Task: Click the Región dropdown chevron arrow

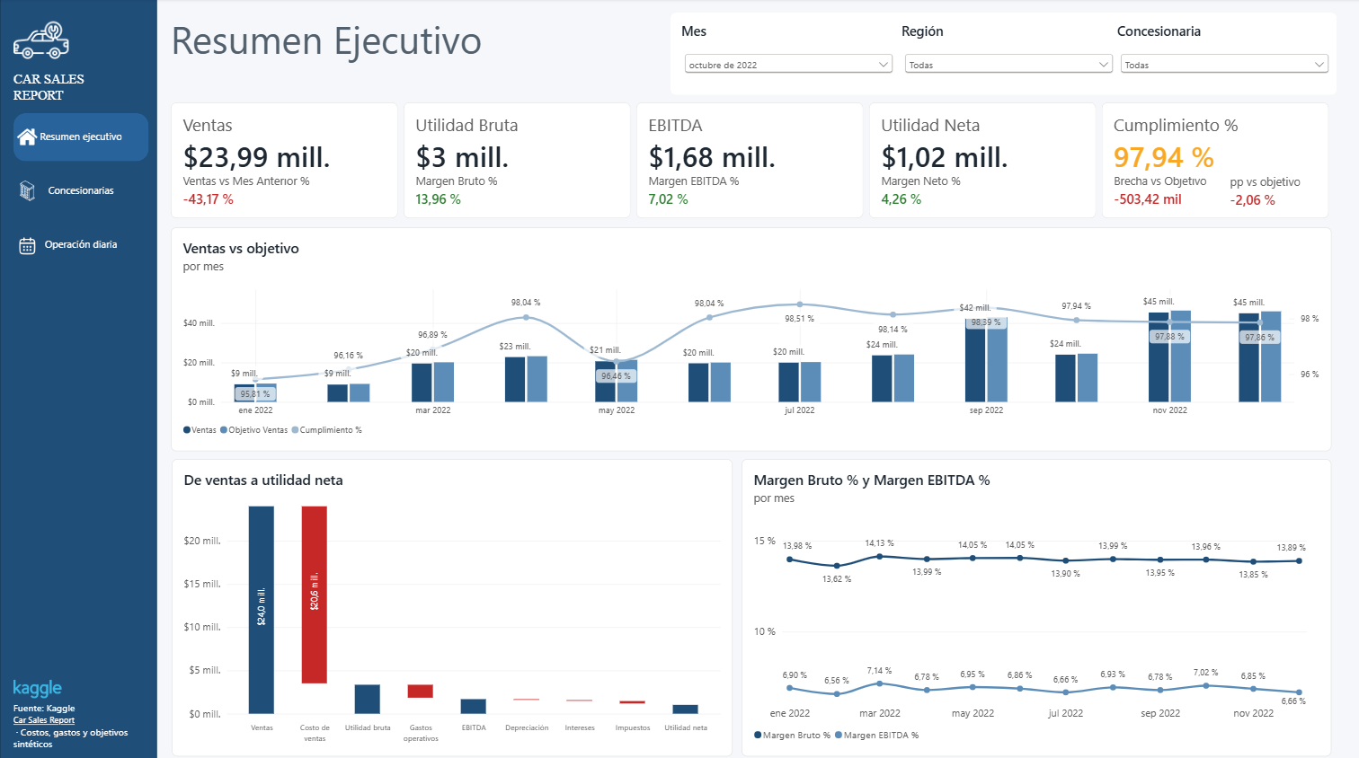Action: 1104,65
